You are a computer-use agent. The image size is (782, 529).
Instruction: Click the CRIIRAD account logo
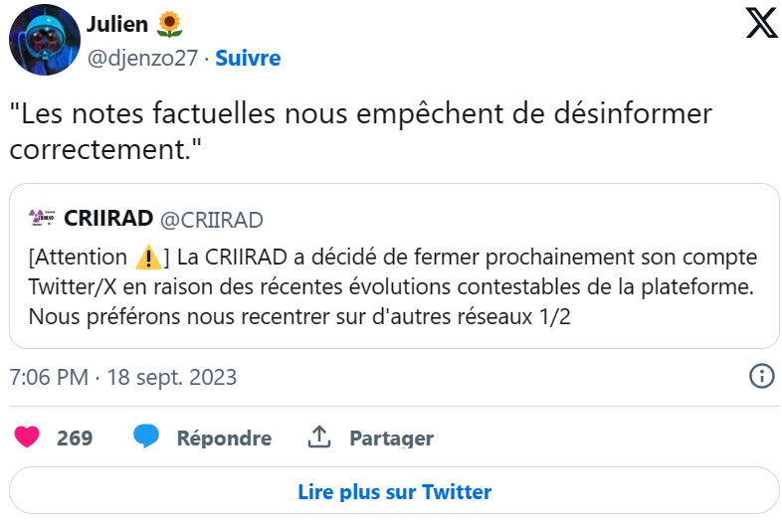click(x=42, y=218)
